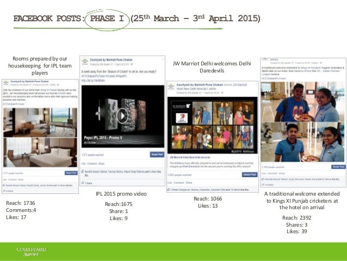Click the 'Reach: 1066' statistic
This screenshot has height=261, width=347.
(208, 198)
